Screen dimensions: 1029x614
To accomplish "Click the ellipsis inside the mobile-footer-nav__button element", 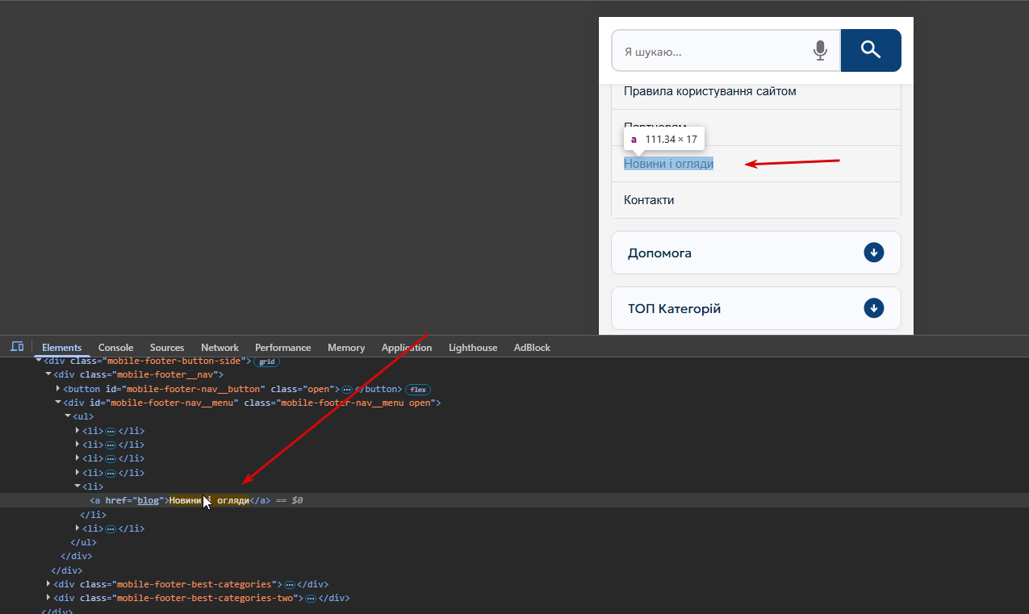I will 347,389.
